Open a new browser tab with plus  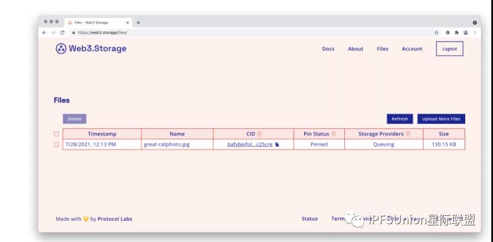138,23
